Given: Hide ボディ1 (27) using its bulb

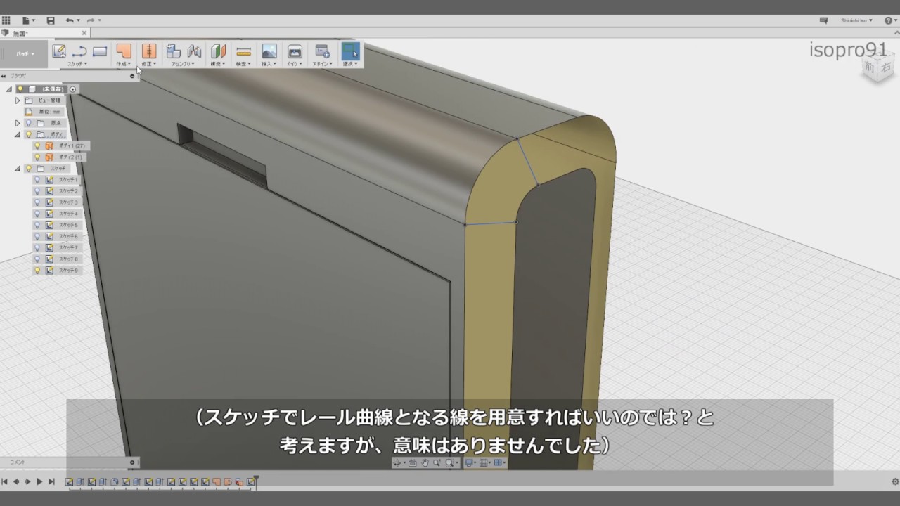Looking at the screenshot, I should (37, 146).
